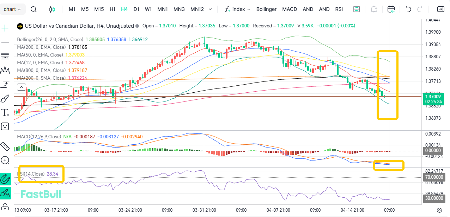
Task: Open the economic calendar
Action: 391,9
